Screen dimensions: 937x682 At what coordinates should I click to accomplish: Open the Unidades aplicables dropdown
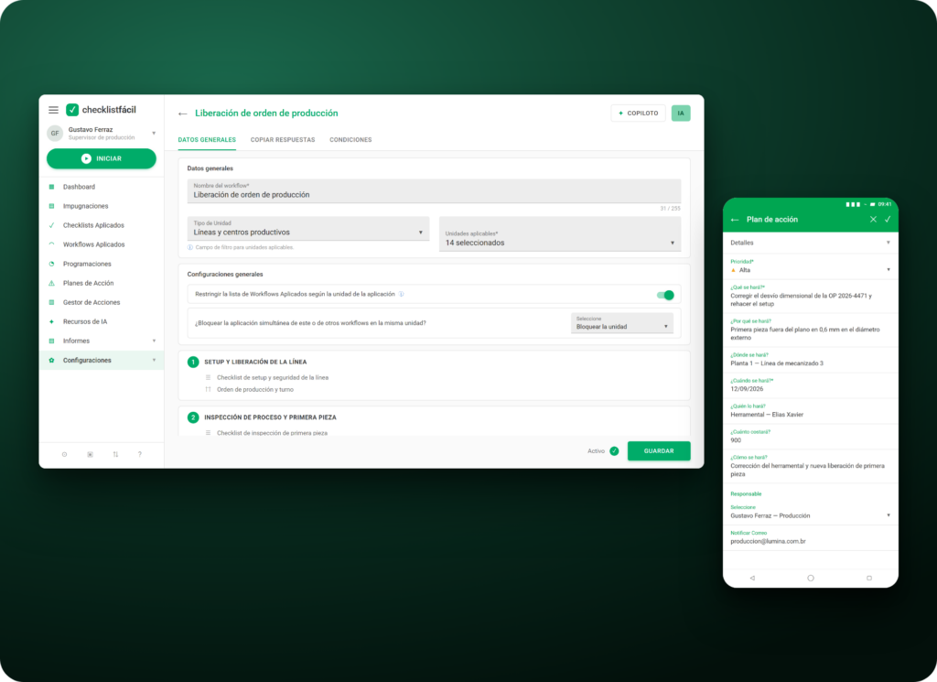[560, 233]
